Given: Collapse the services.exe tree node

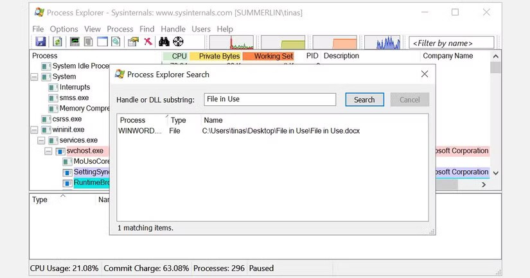Looking at the screenshot, I should pos(42,141).
